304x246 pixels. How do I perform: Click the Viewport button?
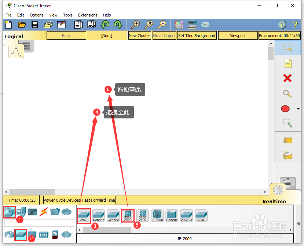coord(238,36)
